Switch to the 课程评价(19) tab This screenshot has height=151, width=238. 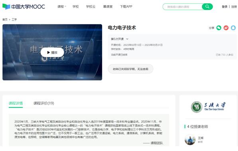tap(44, 103)
